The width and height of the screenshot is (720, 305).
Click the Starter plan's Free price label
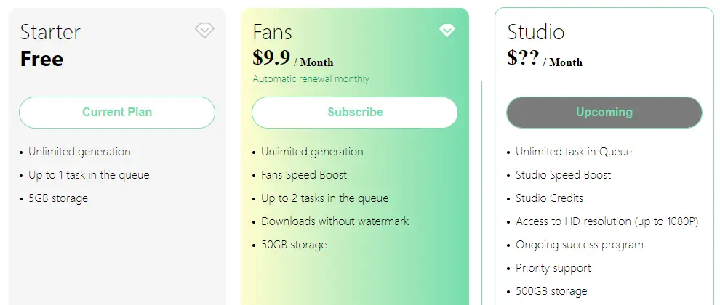41,59
